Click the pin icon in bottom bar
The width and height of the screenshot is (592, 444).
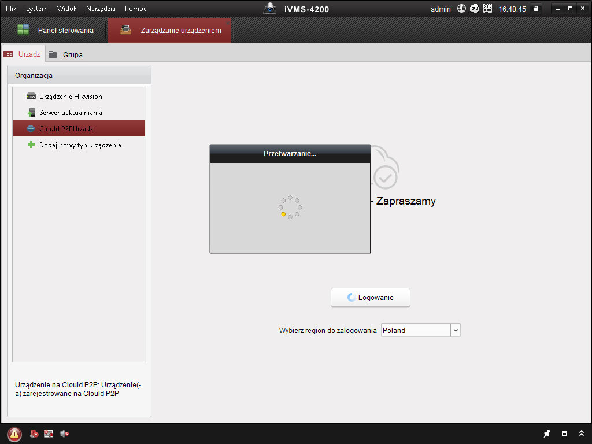point(547,434)
